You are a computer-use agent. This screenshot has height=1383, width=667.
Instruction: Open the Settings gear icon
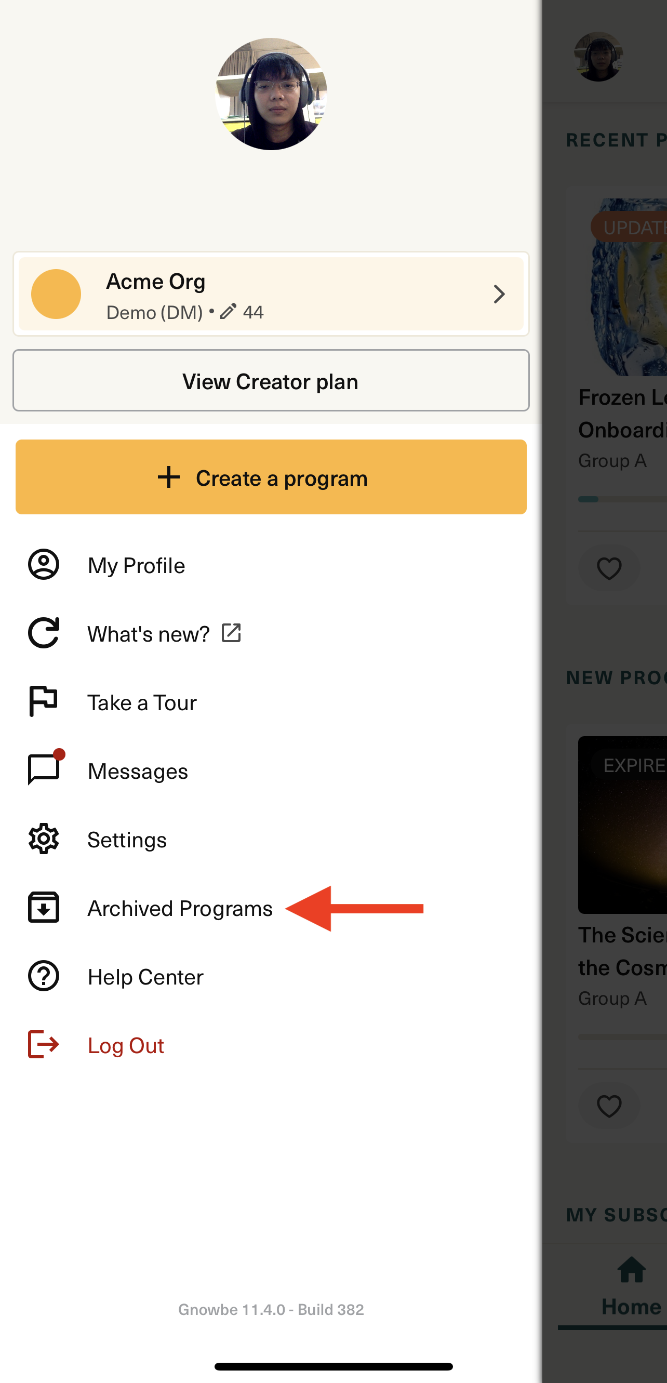44,839
